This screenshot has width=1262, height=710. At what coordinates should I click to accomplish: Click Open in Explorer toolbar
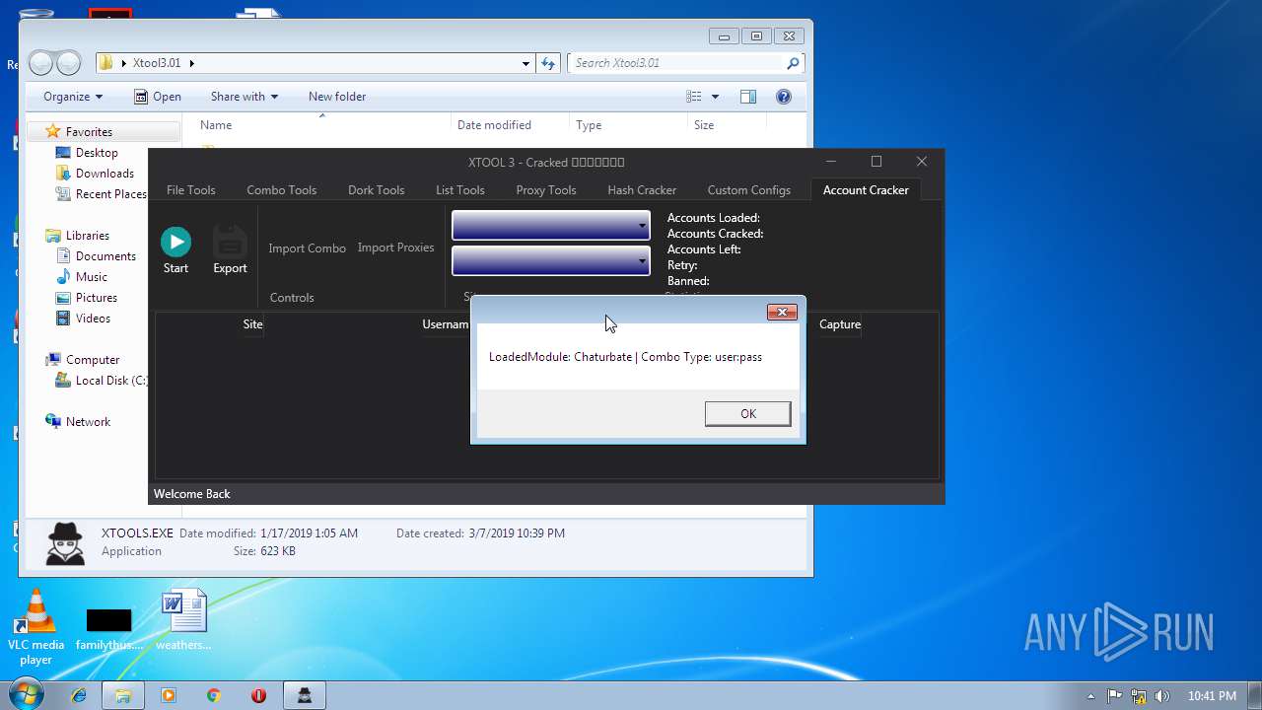click(157, 97)
